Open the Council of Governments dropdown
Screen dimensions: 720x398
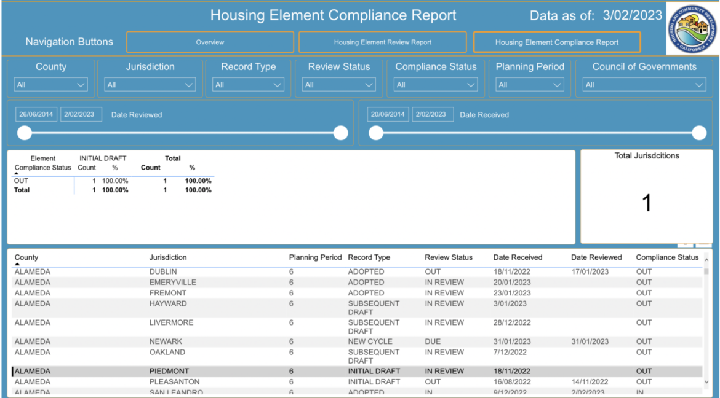[x=644, y=85]
